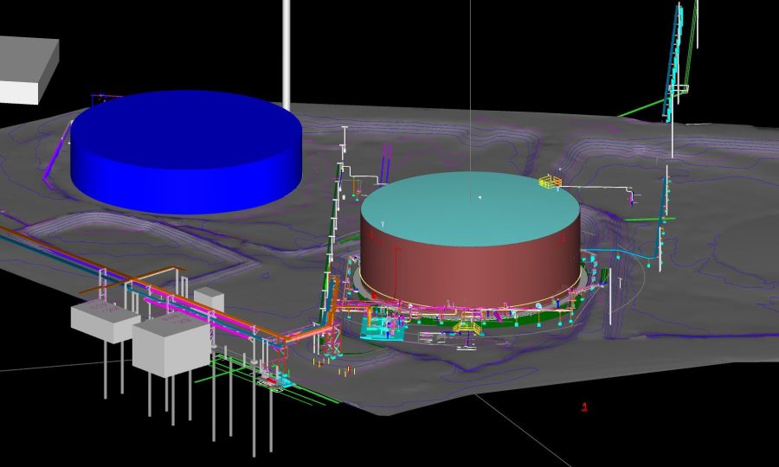Click the small gray box behind pipe rack
779x467 pixels.
click(209, 298)
